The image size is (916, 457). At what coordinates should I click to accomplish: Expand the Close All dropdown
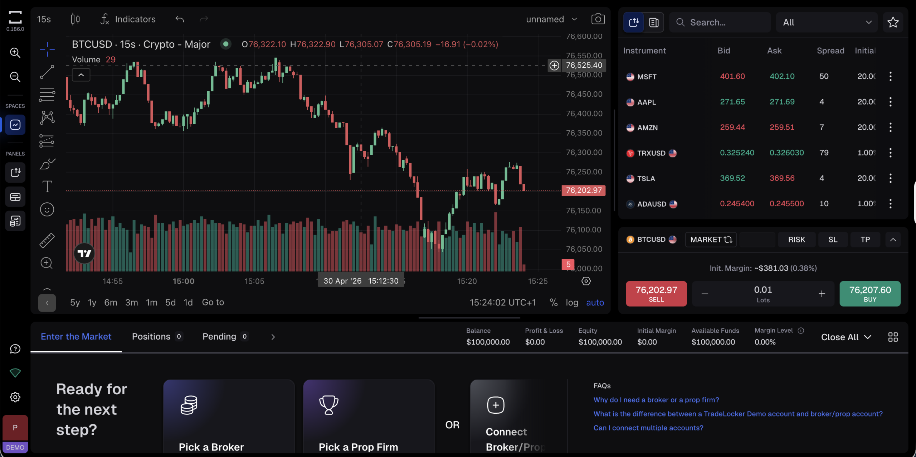pyautogui.click(x=846, y=337)
